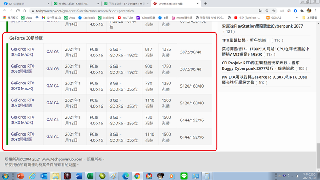Screen dimensions: 320x180
Task: Go back to the previous page
Action: (4, 11)
